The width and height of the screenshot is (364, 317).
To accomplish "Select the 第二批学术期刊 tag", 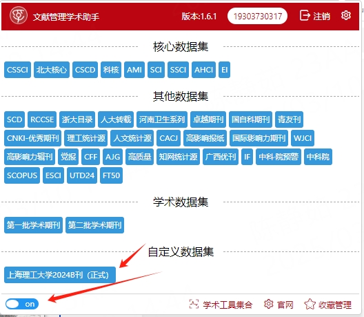I will (94, 225).
